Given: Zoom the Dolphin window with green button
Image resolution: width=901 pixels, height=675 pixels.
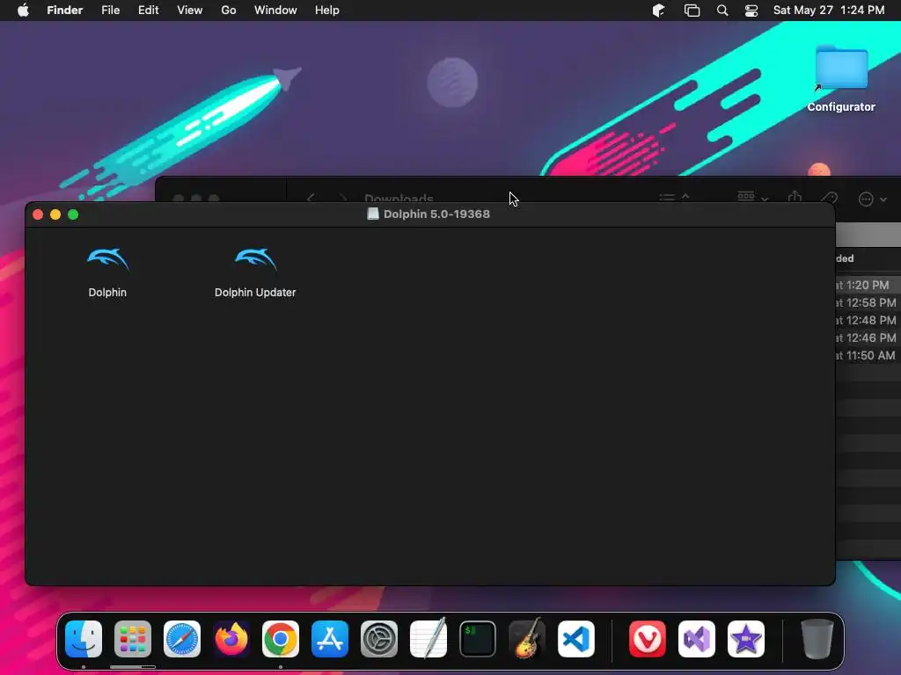Looking at the screenshot, I should pyautogui.click(x=73, y=214).
